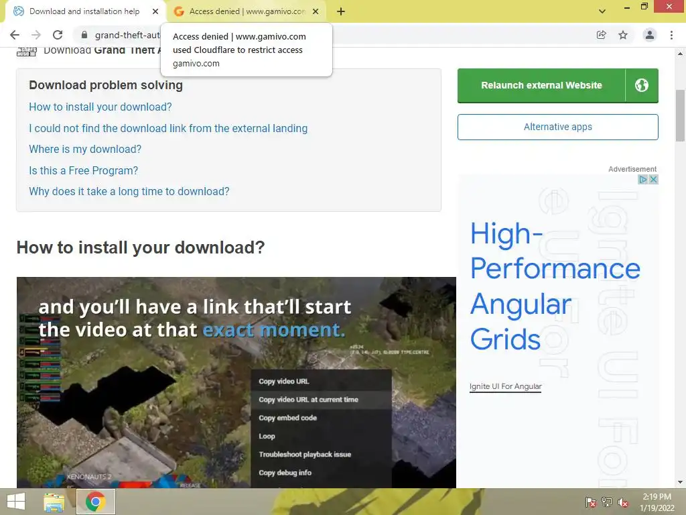Open a new browser tab
The height and width of the screenshot is (515, 686).
[x=341, y=11]
